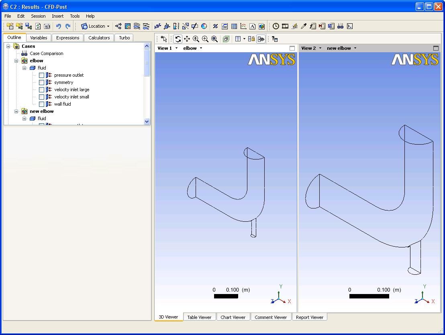Viewport: 445px width, 335px height.
Task: Insert a Legend
Action: [x=176, y=26]
